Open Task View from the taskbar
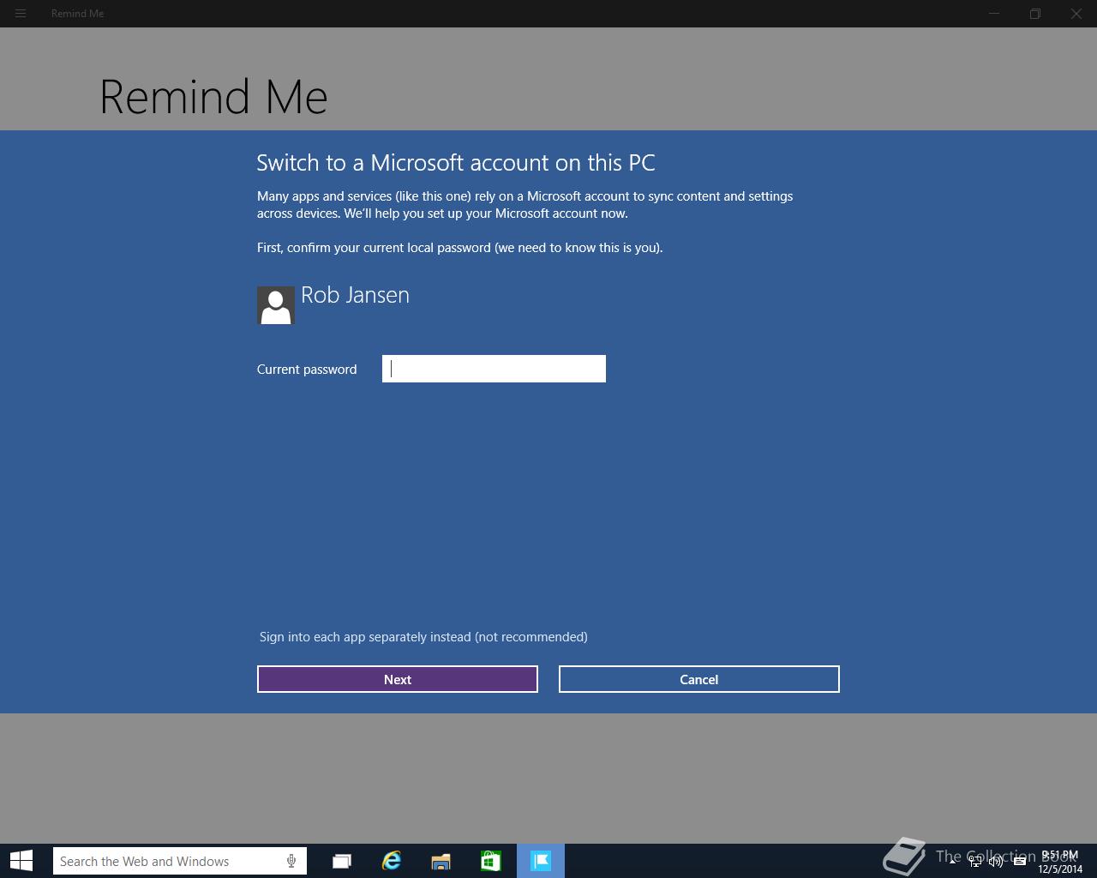This screenshot has width=1097, height=878. pos(342,861)
